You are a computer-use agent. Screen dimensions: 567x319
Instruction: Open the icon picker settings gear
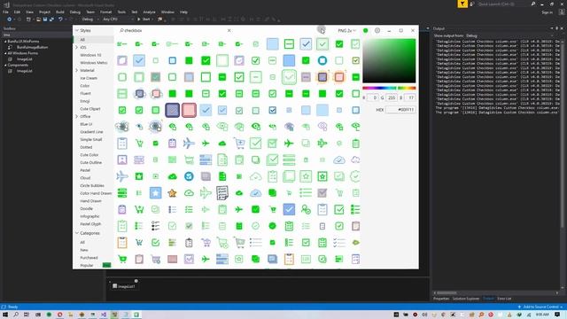click(377, 30)
